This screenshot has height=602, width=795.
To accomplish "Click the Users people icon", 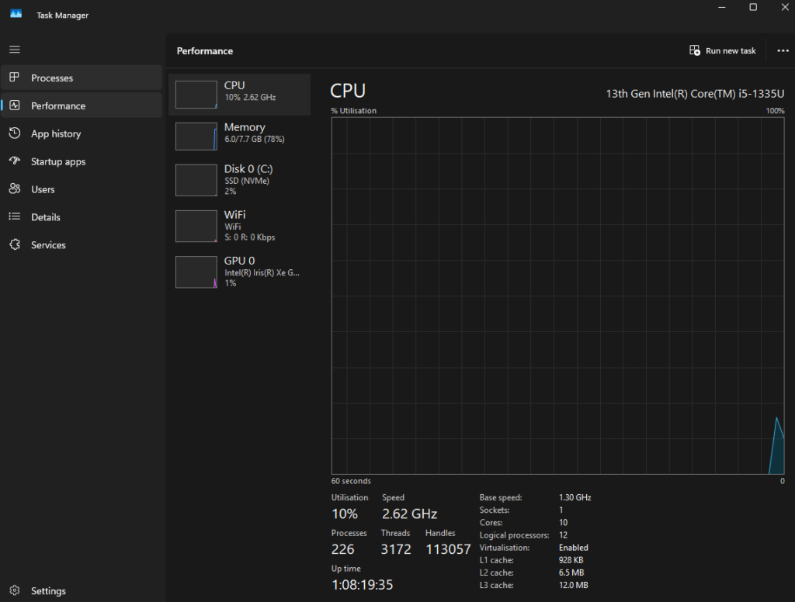I will [15, 189].
